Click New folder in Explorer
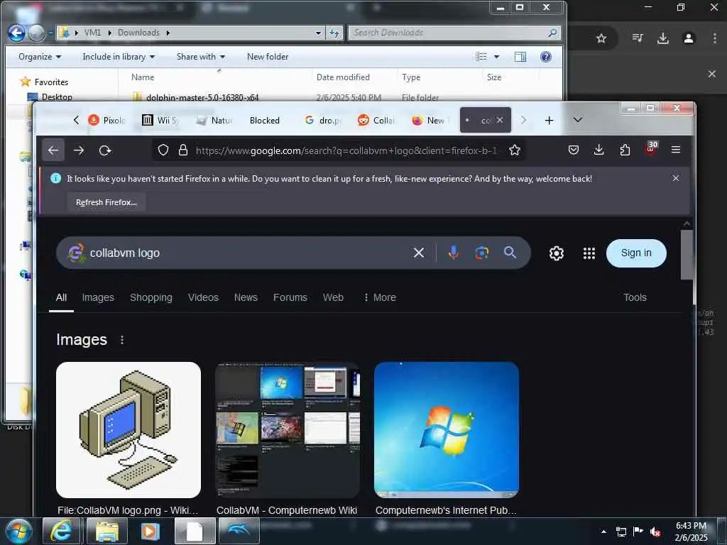Viewport: 727px width, 545px height. point(268,57)
